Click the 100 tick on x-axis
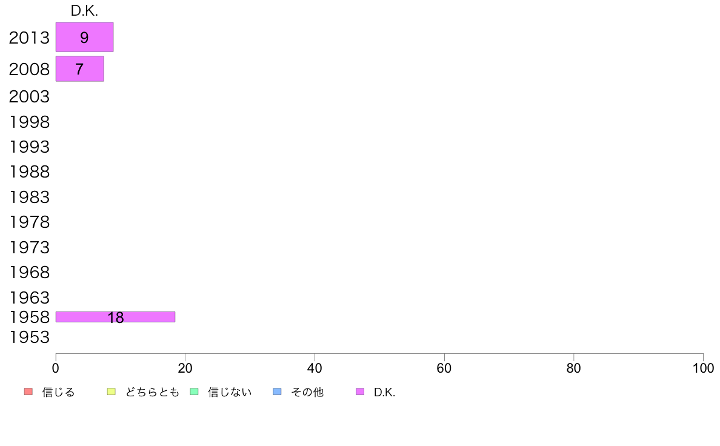 tap(703, 368)
